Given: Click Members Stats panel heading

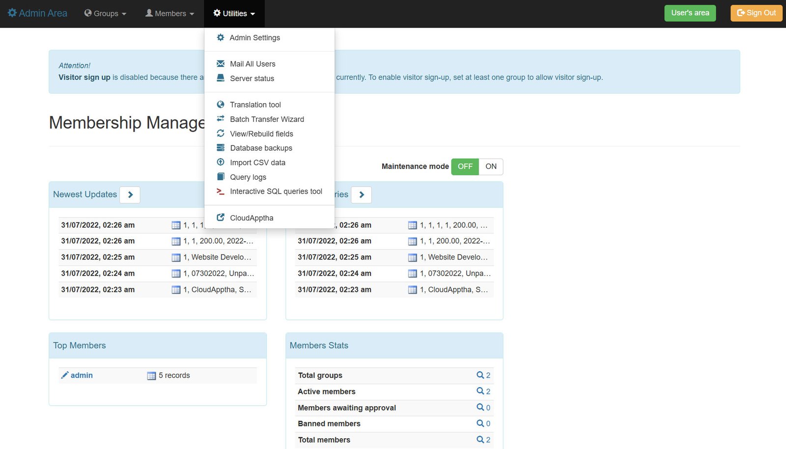Looking at the screenshot, I should click(x=319, y=345).
